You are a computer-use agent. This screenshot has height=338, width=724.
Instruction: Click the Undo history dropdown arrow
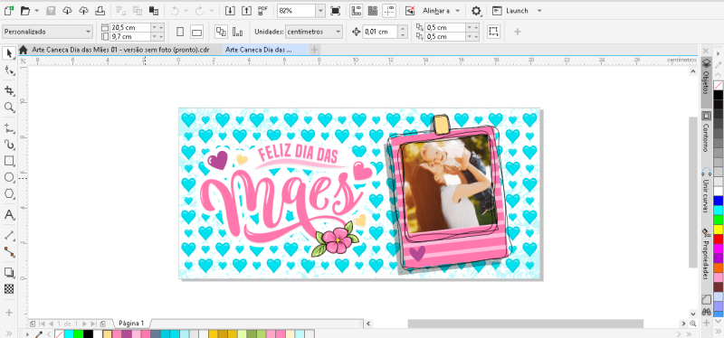click(186, 11)
